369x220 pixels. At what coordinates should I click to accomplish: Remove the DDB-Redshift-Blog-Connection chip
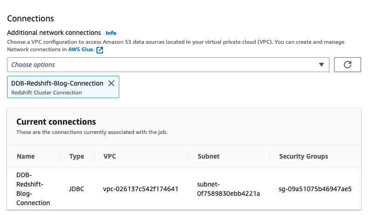coord(111,83)
